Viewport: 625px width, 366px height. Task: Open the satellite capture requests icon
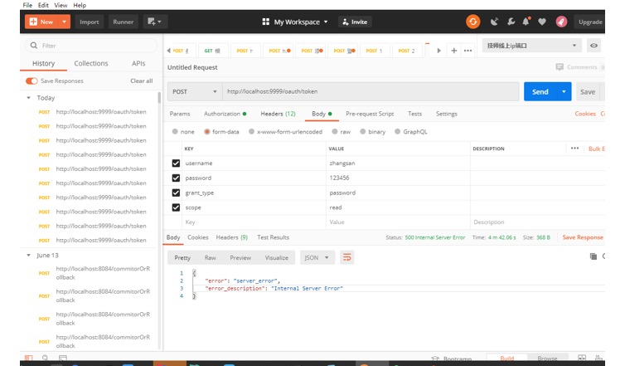point(494,22)
